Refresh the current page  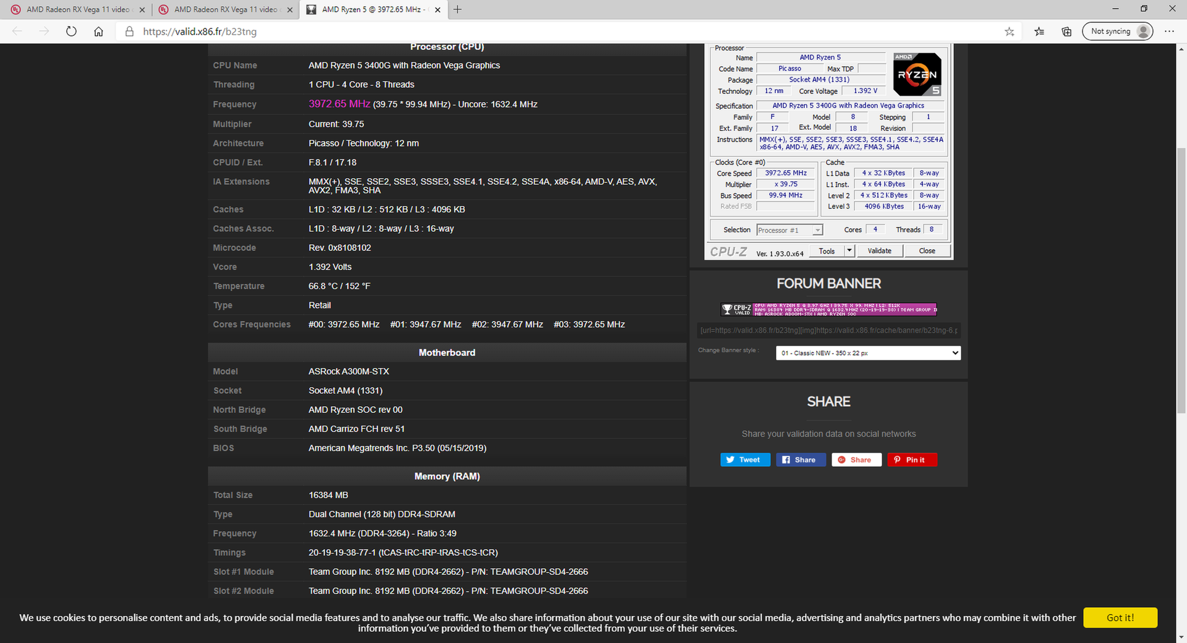71,31
